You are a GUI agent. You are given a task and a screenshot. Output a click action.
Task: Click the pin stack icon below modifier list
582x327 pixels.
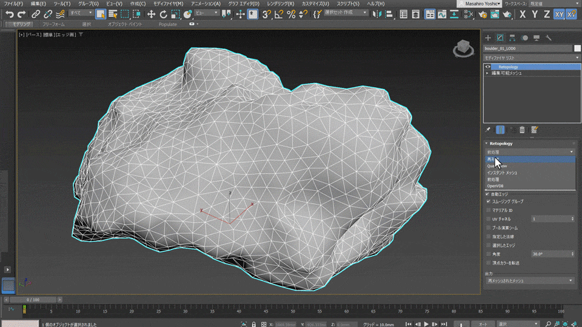coord(488,130)
